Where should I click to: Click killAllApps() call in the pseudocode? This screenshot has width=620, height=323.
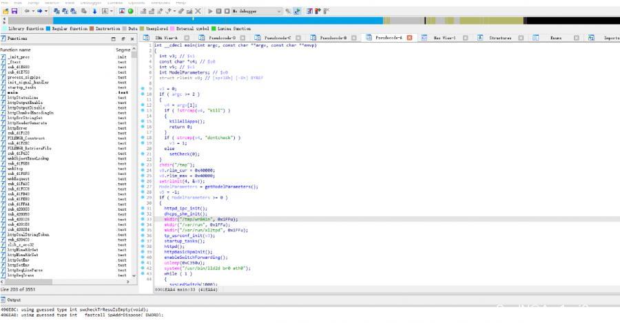187,121
